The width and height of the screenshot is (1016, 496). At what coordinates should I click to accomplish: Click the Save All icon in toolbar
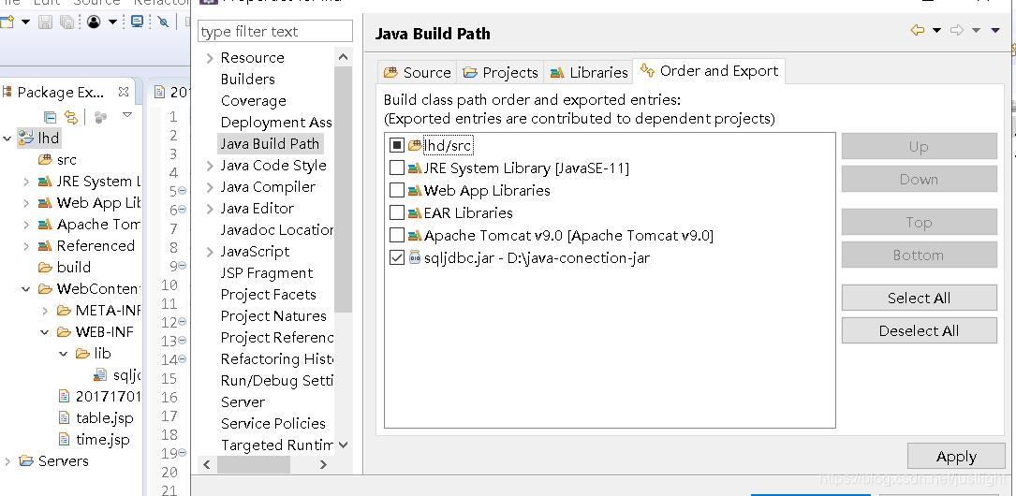click(x=66, y=22)
